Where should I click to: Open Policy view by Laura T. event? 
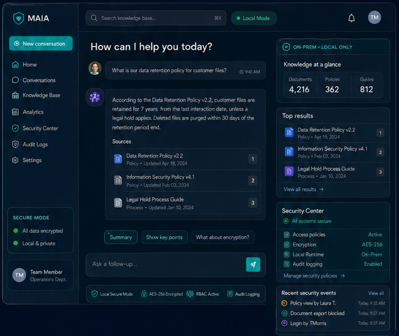point(333,303)
